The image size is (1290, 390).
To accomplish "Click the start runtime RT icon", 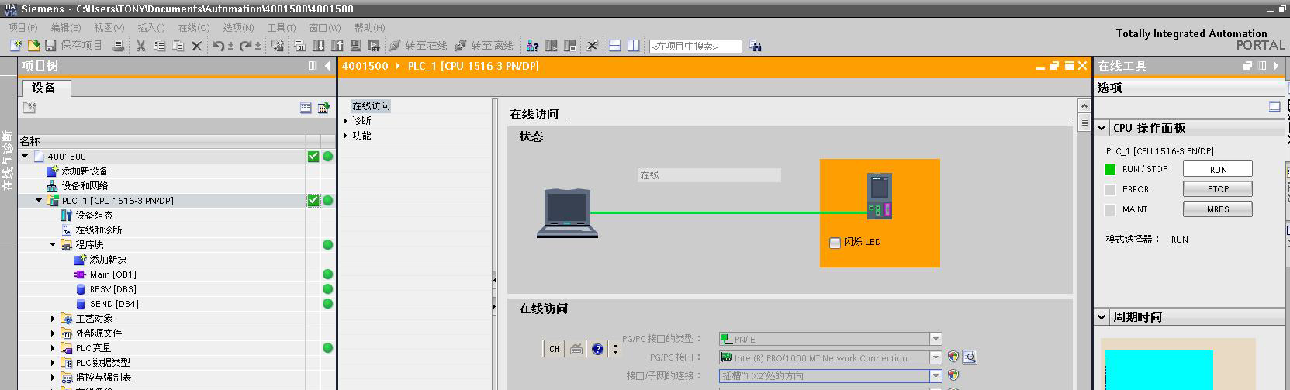I will pos(374,46).
